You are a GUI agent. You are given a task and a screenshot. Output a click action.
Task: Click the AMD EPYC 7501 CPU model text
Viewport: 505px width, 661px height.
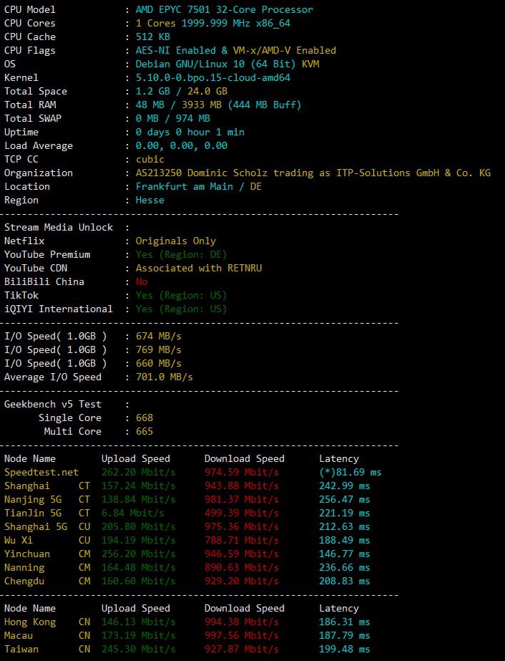point(224,10)
